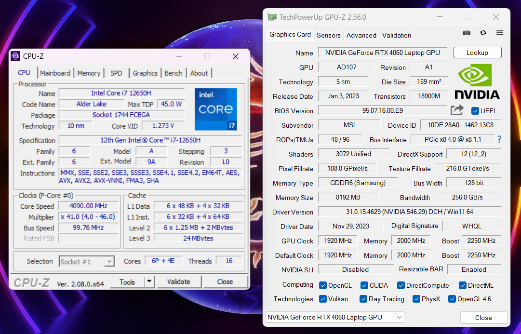
Task: Click the Cores value 6P + 4E
Action: [x=163, y=261]
